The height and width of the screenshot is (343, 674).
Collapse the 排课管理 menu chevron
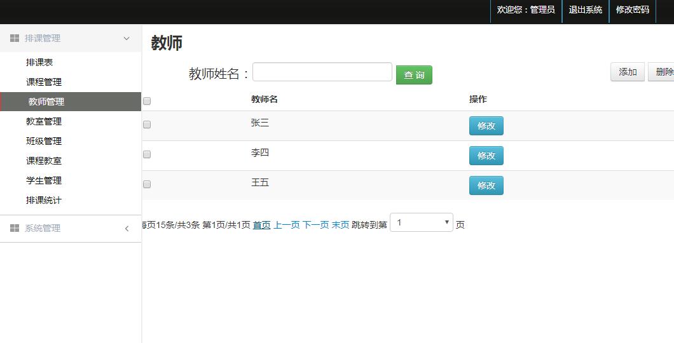(x=127, y=38)
